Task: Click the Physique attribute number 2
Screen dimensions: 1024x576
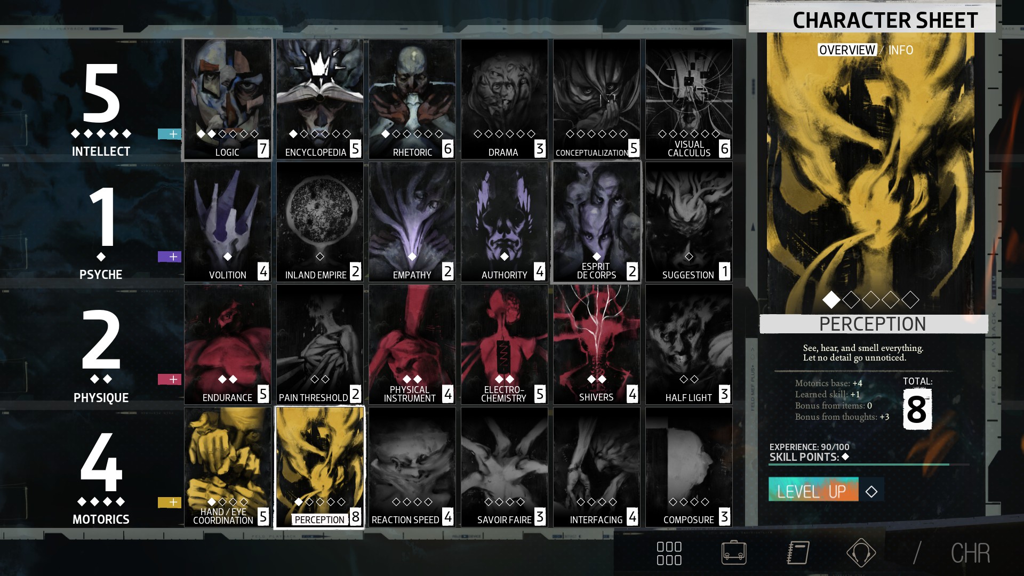Action: point(101,340)
